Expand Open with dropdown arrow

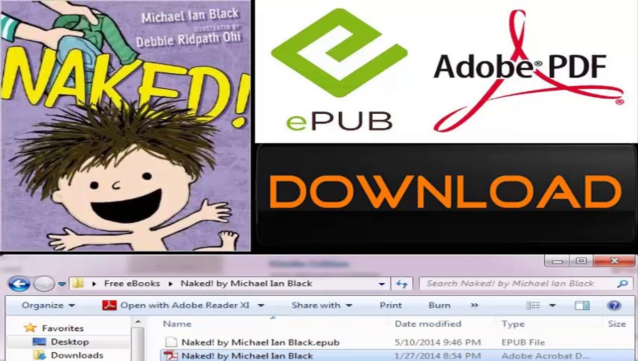pyautogui.click(x=260, y=305)
